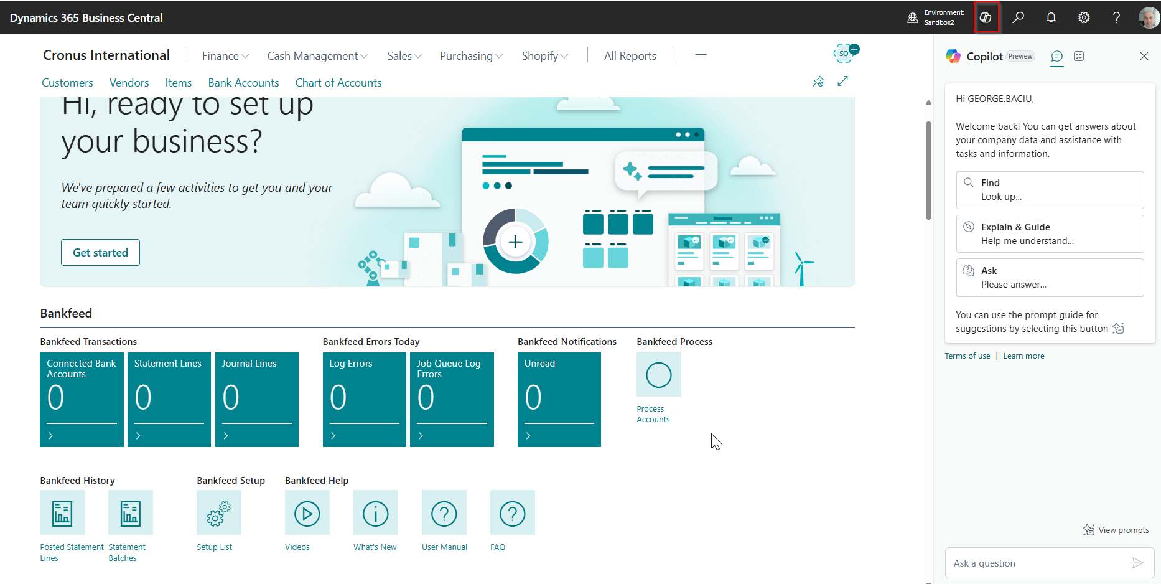Viewport: 1161px width, 584px height.
Task: Open Posted Statement Lines icon
Action: [62, 512]
